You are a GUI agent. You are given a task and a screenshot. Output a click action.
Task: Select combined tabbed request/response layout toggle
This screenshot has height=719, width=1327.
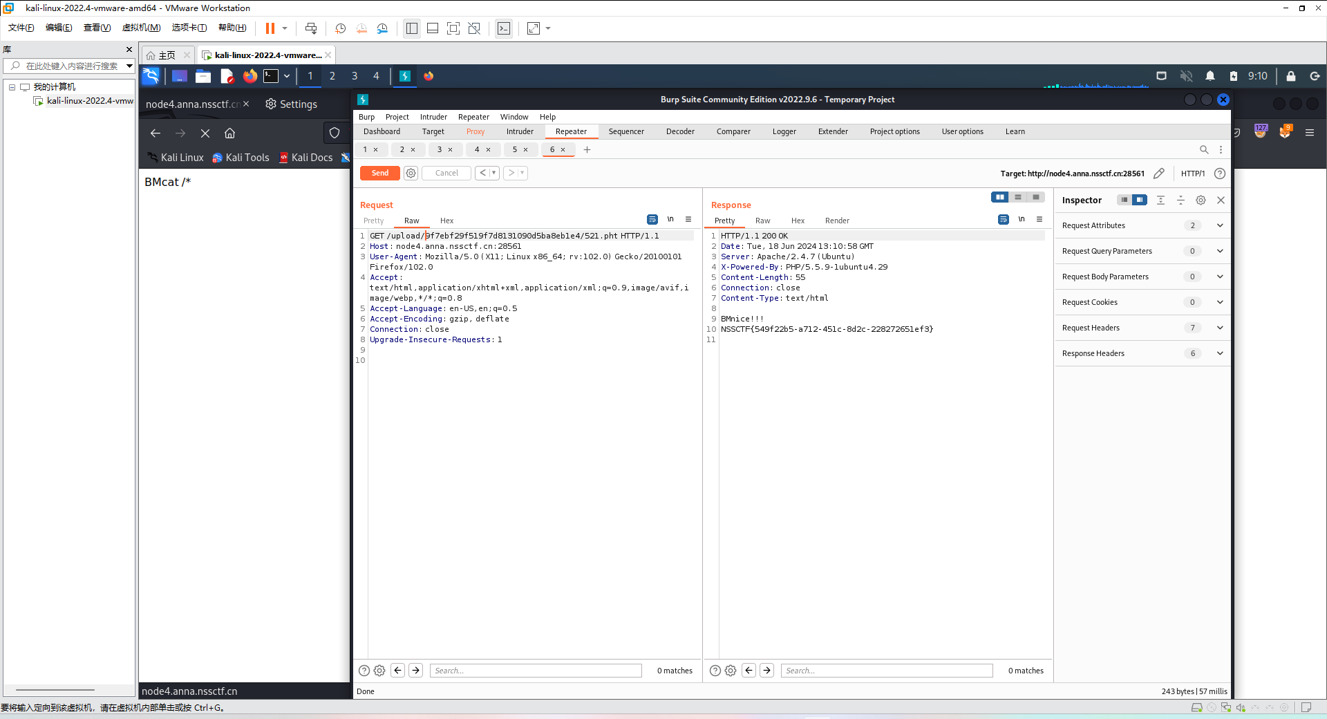click(1036, 197)
